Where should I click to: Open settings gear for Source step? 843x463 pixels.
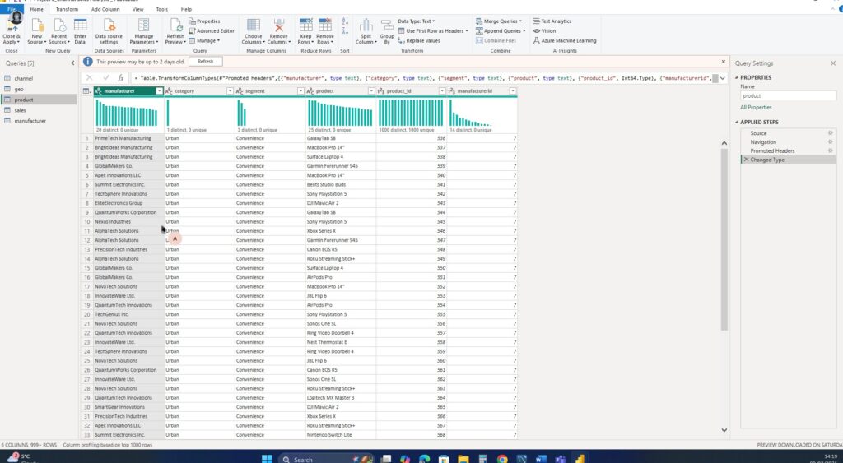click(830, 132)
